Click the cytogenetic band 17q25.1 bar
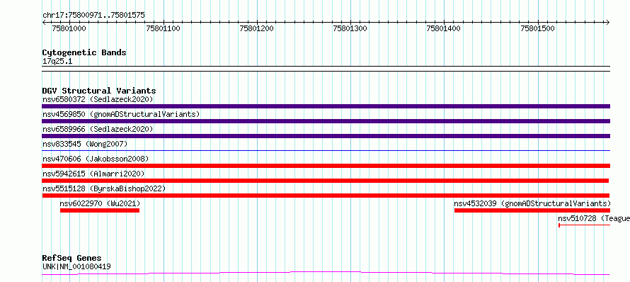The width and height of the screenshot is (630, 282). (x=326, y=69)
